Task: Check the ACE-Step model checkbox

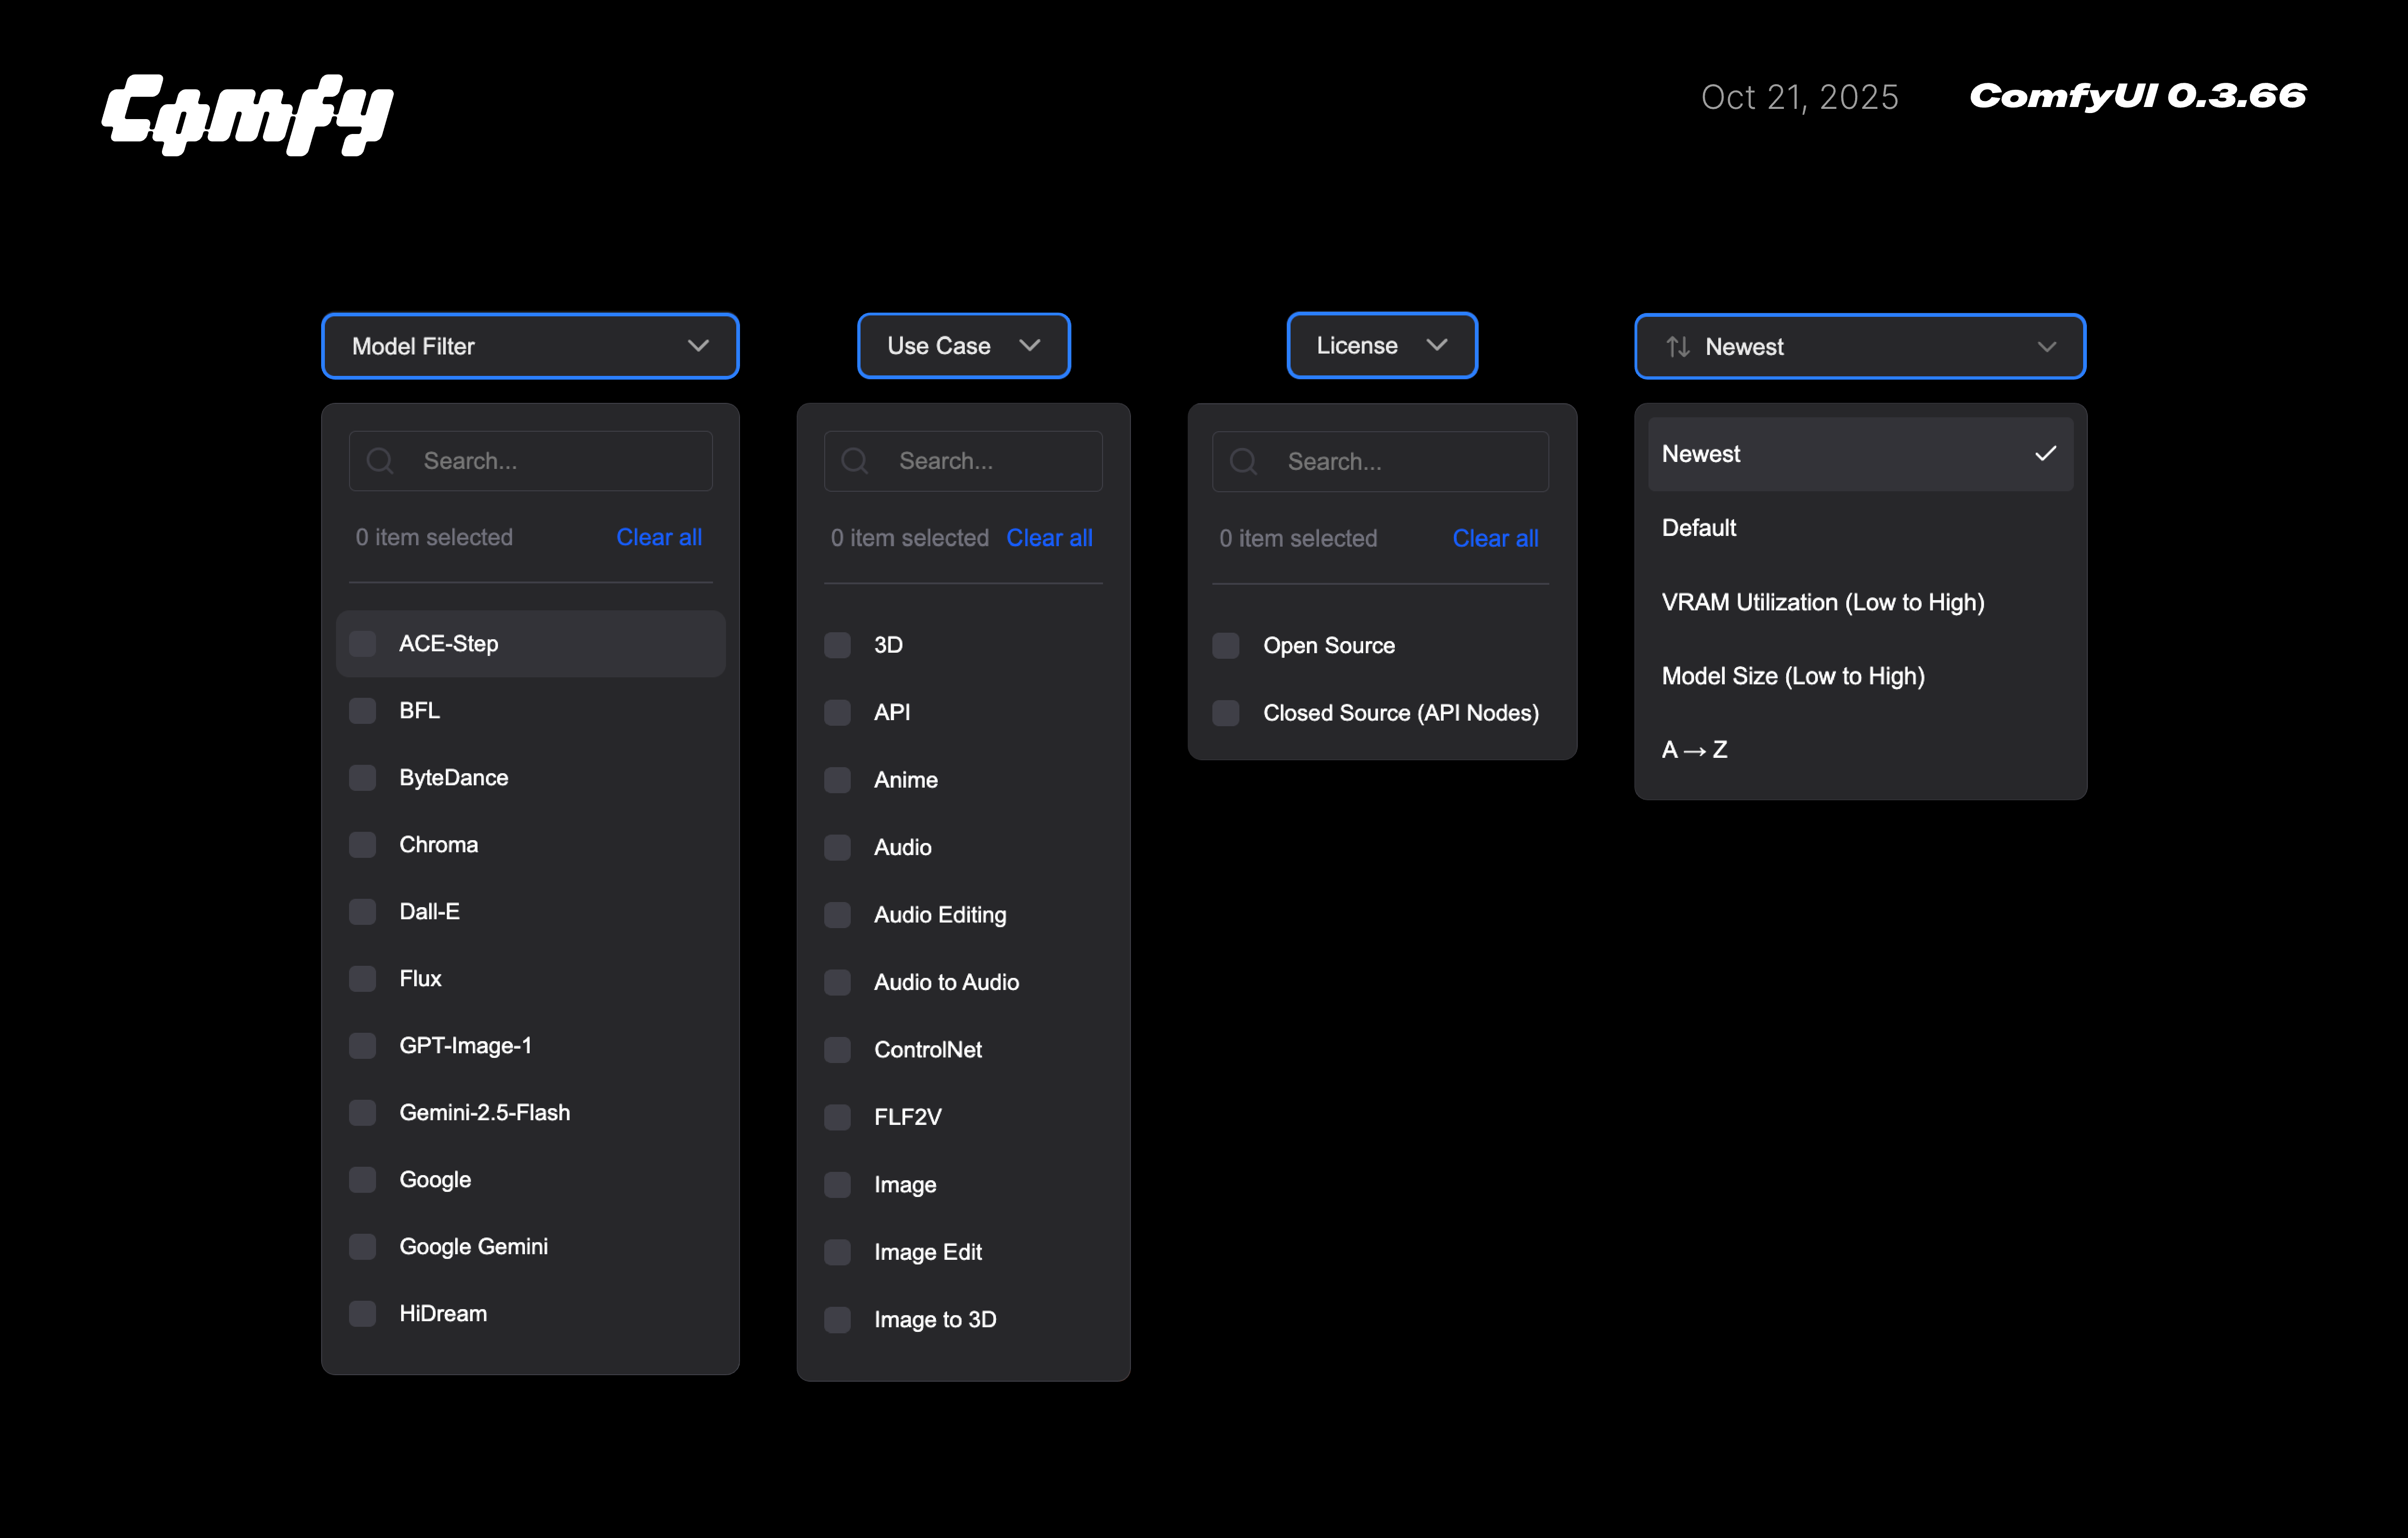Action: 363,643
